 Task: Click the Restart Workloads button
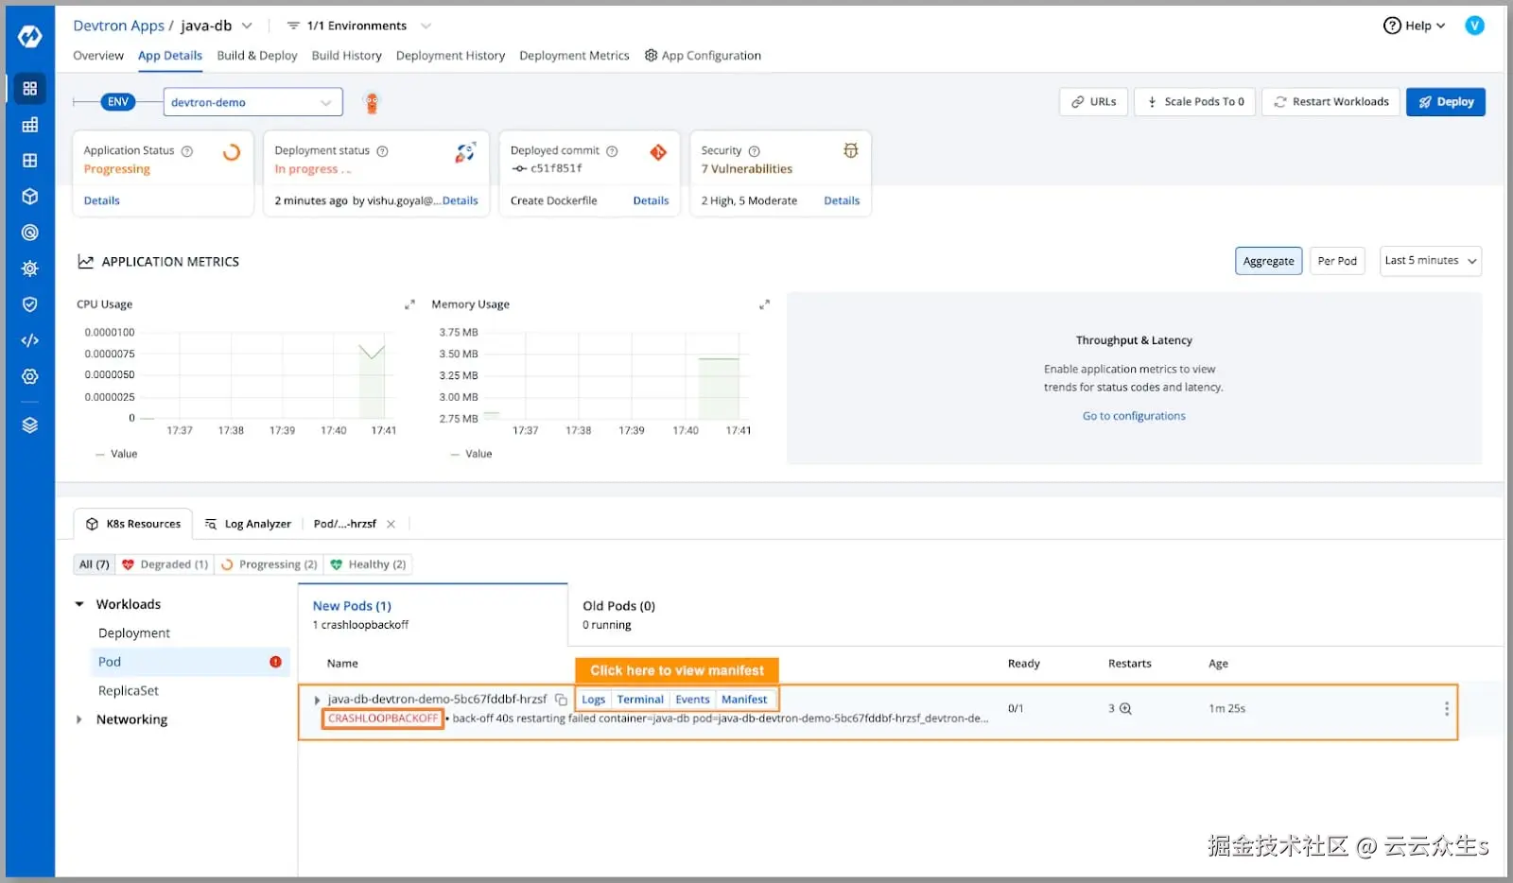[1331, 102]
